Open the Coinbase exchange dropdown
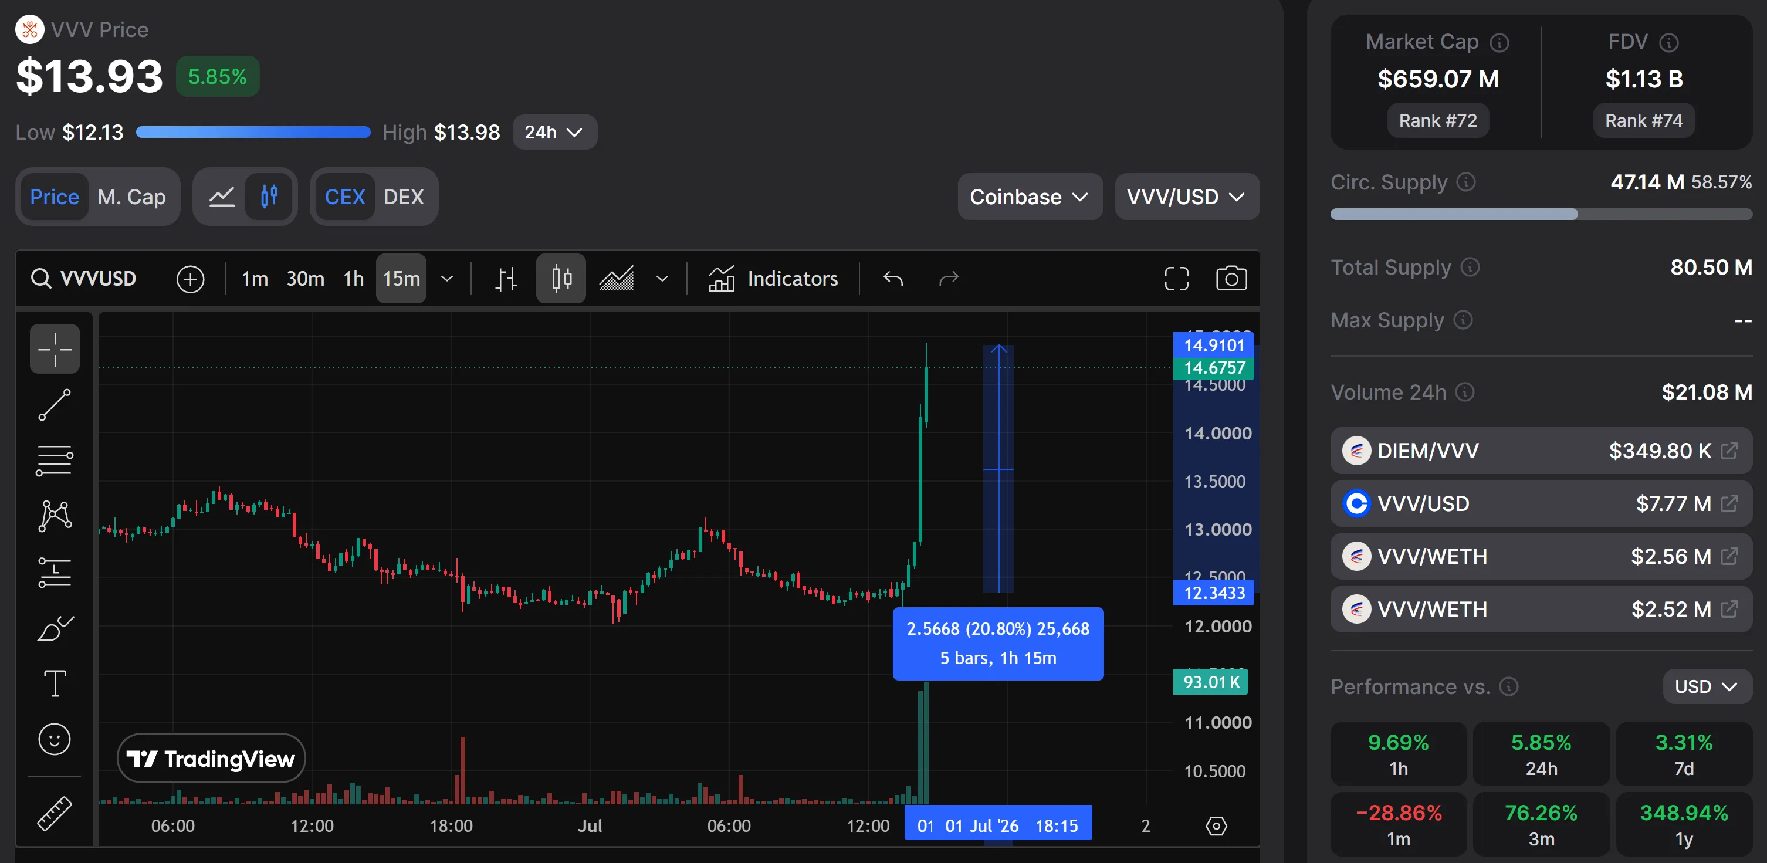The width and height of the screenshot is (1767, 863). coord(1030,197)
